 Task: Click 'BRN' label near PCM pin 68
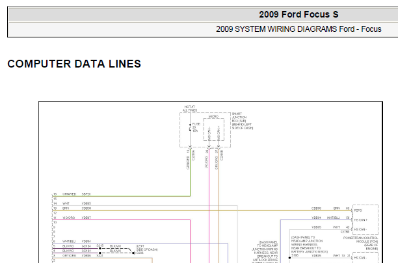(x=337, y=208)
